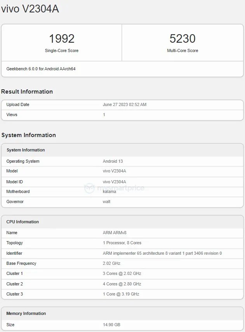
Task: Click the upload date June 27 2023 value
Action: [x=124, y=104]
